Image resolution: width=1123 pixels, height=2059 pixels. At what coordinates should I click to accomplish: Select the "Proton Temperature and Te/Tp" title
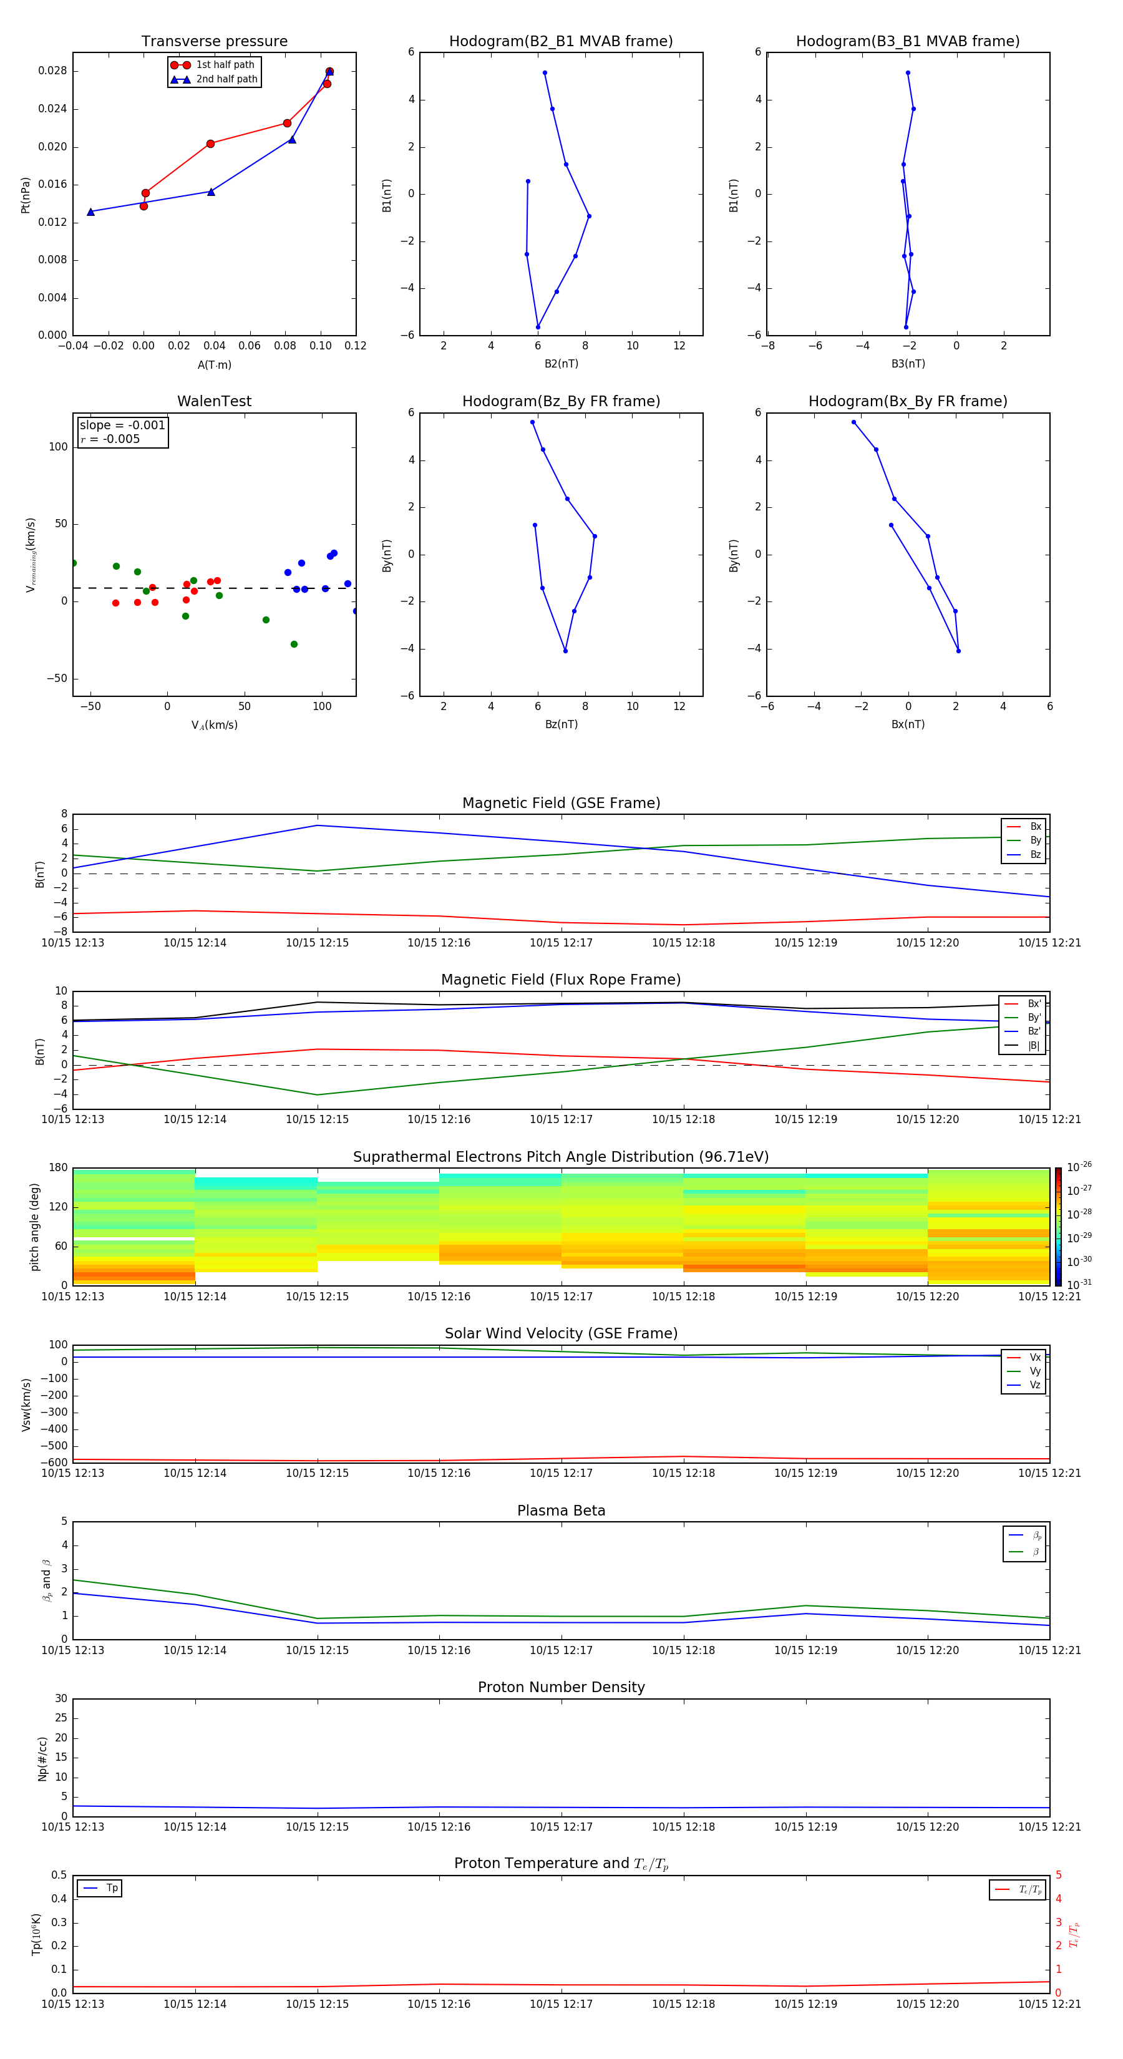pos(561,1864)
